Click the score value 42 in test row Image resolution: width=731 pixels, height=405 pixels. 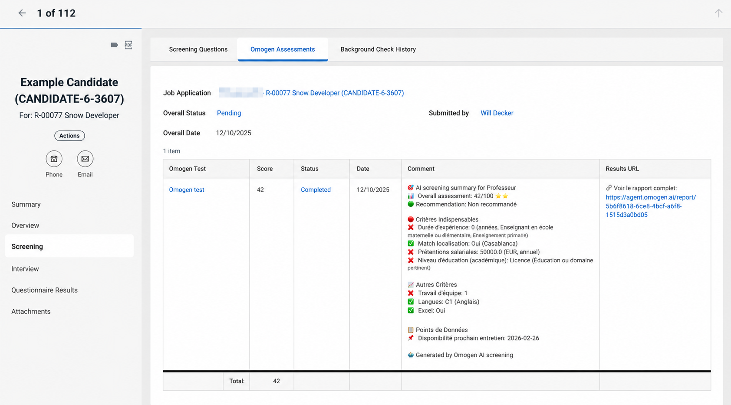click(x=260, y=190)
